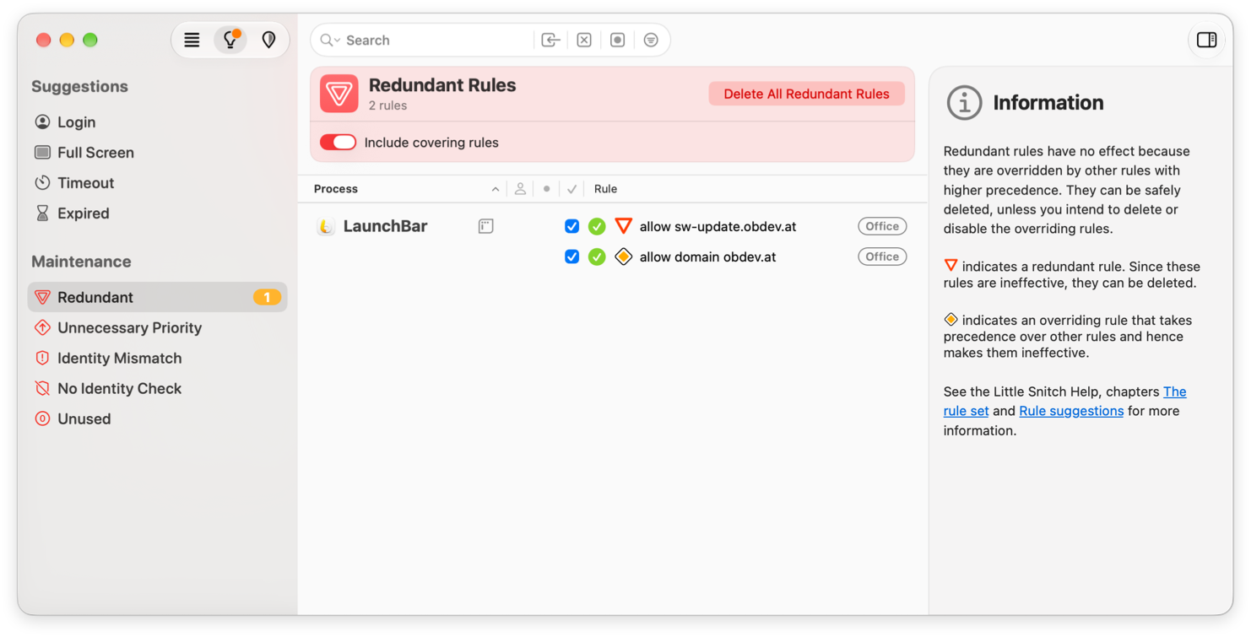Open No Identity Check rules

tap(158, 388)
